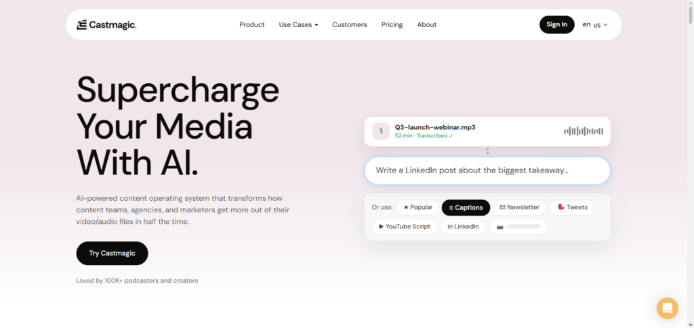Open the Product menu item

[x=252, y=25]
